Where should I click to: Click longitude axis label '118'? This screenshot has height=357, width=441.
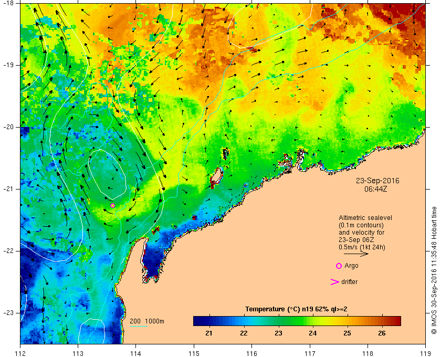pyautogui.click(x=368, y=353)
